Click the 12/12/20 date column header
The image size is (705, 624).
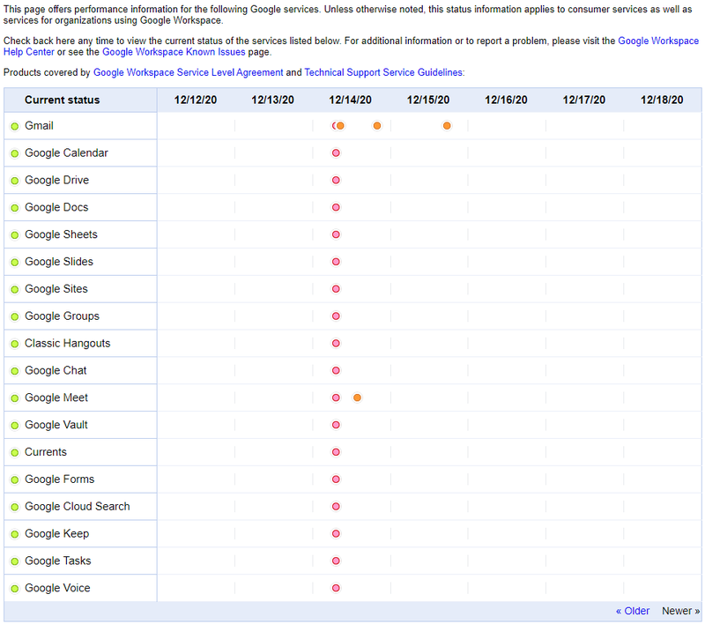click(196, 100)
